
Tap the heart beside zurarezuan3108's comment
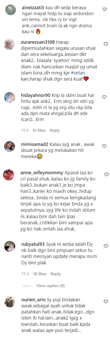(x=106, y=44)
